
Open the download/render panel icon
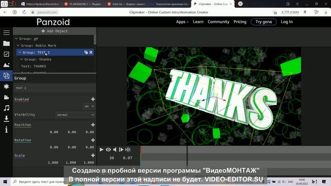tap(6, 119)
